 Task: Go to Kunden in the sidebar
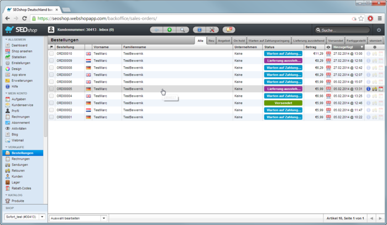coord(17,176)
